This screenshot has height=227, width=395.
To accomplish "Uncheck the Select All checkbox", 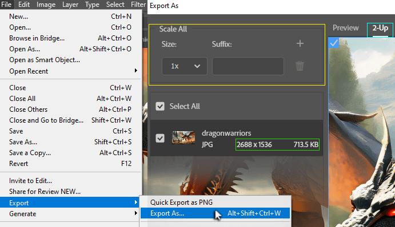I will click(x=160, y=106).
